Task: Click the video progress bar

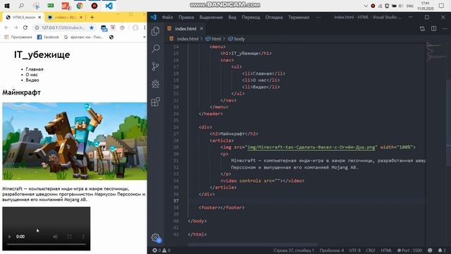Action: pyautogui.click(x=46, y=244)
